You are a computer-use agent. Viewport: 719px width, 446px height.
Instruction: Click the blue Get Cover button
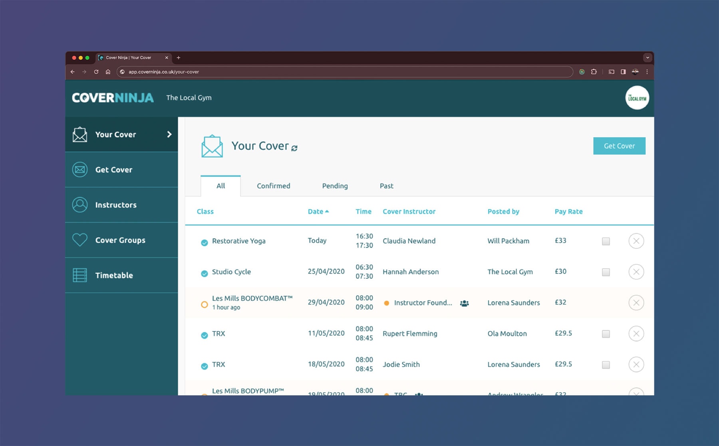tap(619, 146)
